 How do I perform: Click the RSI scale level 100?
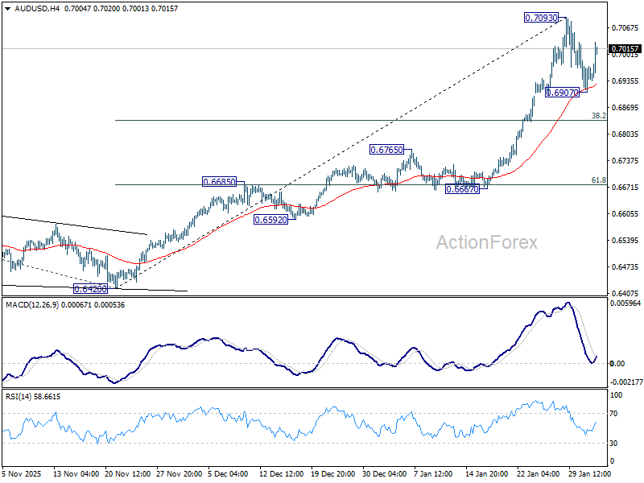pyautogui.click(x=616, y=395)
